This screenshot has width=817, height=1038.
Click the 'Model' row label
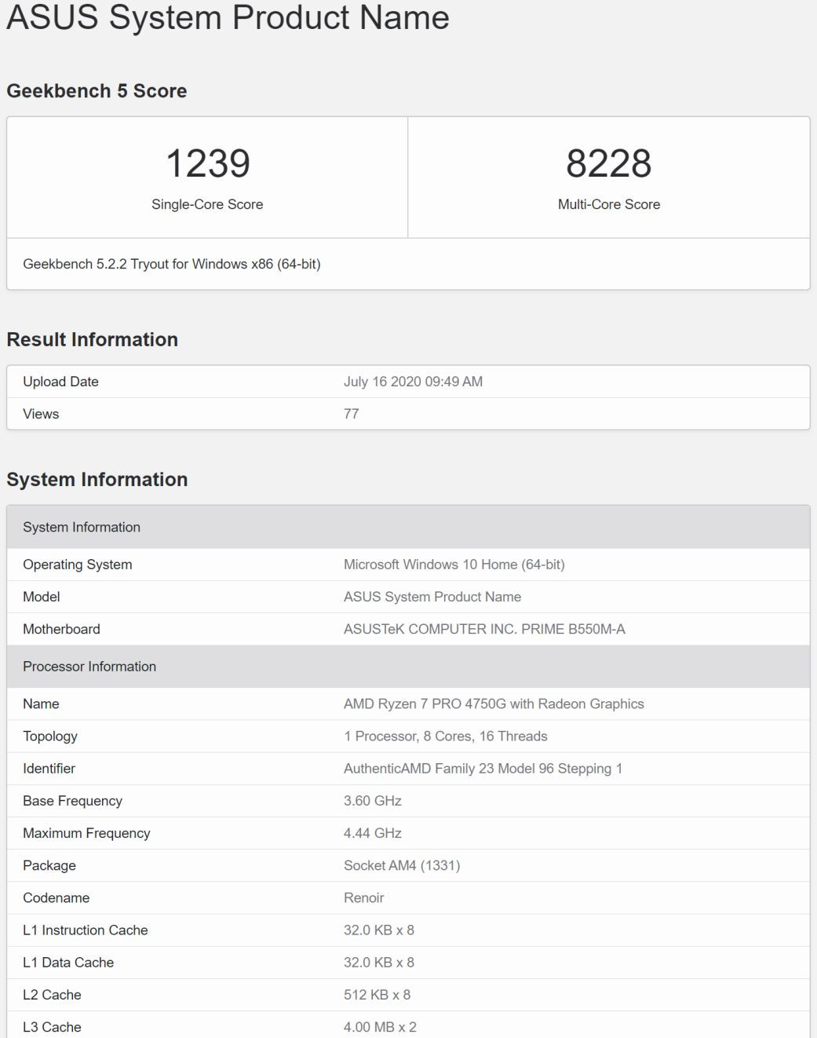[x=42, y=597]
